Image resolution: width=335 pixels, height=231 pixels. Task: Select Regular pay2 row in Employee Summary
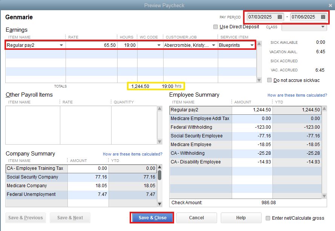(x=245, y=110)
